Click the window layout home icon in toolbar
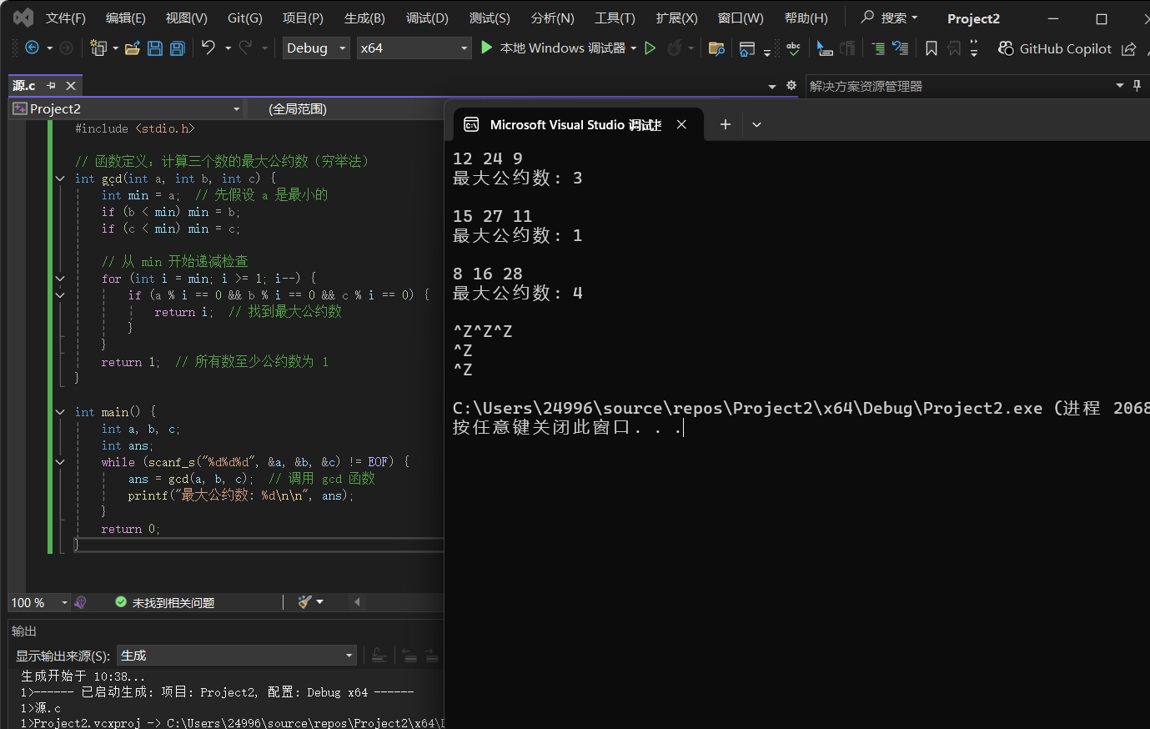The image size is (1150, 729). point(746,48)
